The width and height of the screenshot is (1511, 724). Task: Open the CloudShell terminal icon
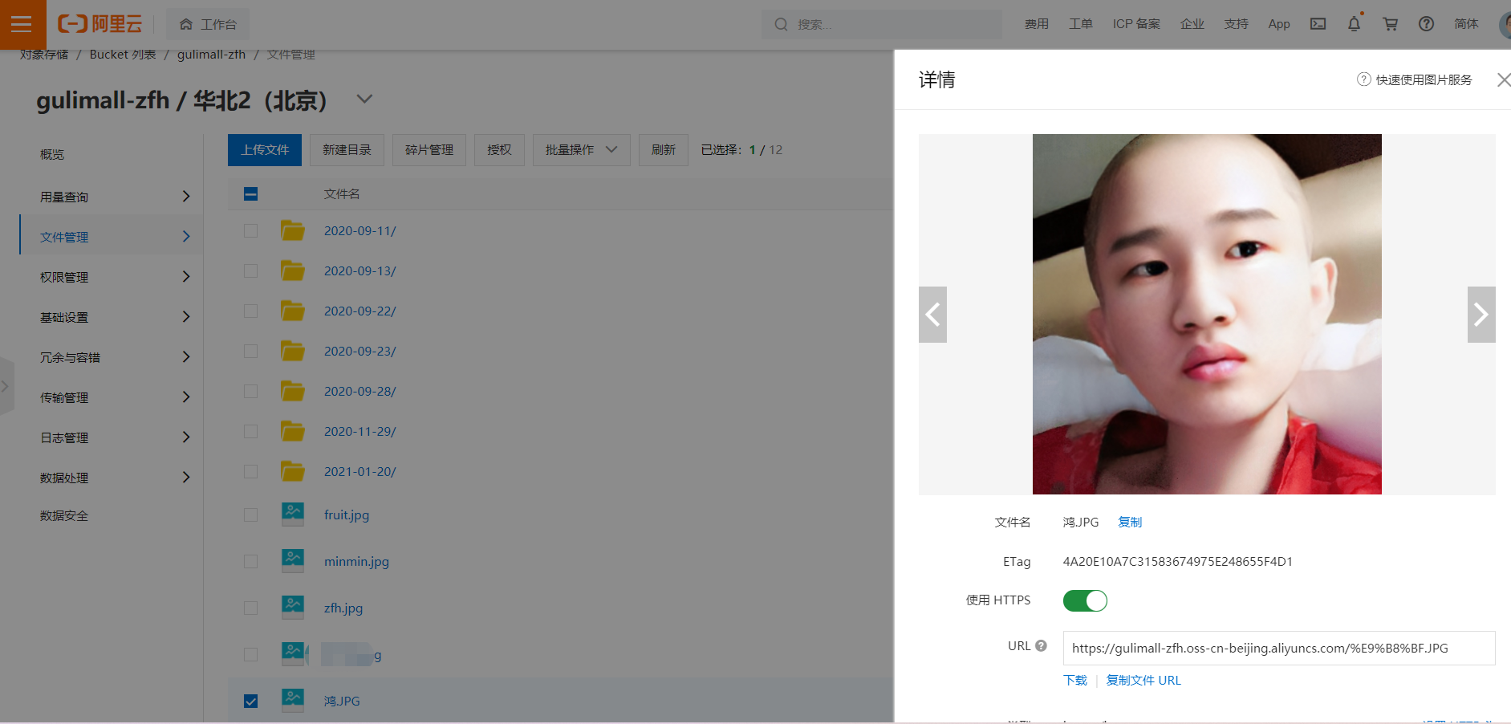coord(1318,24)
